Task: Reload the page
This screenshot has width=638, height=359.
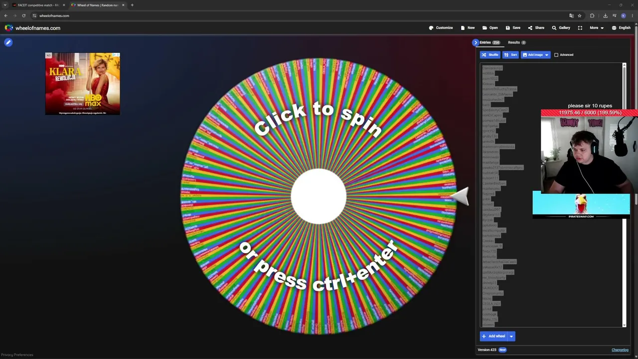Action: [x=23, y=16]
